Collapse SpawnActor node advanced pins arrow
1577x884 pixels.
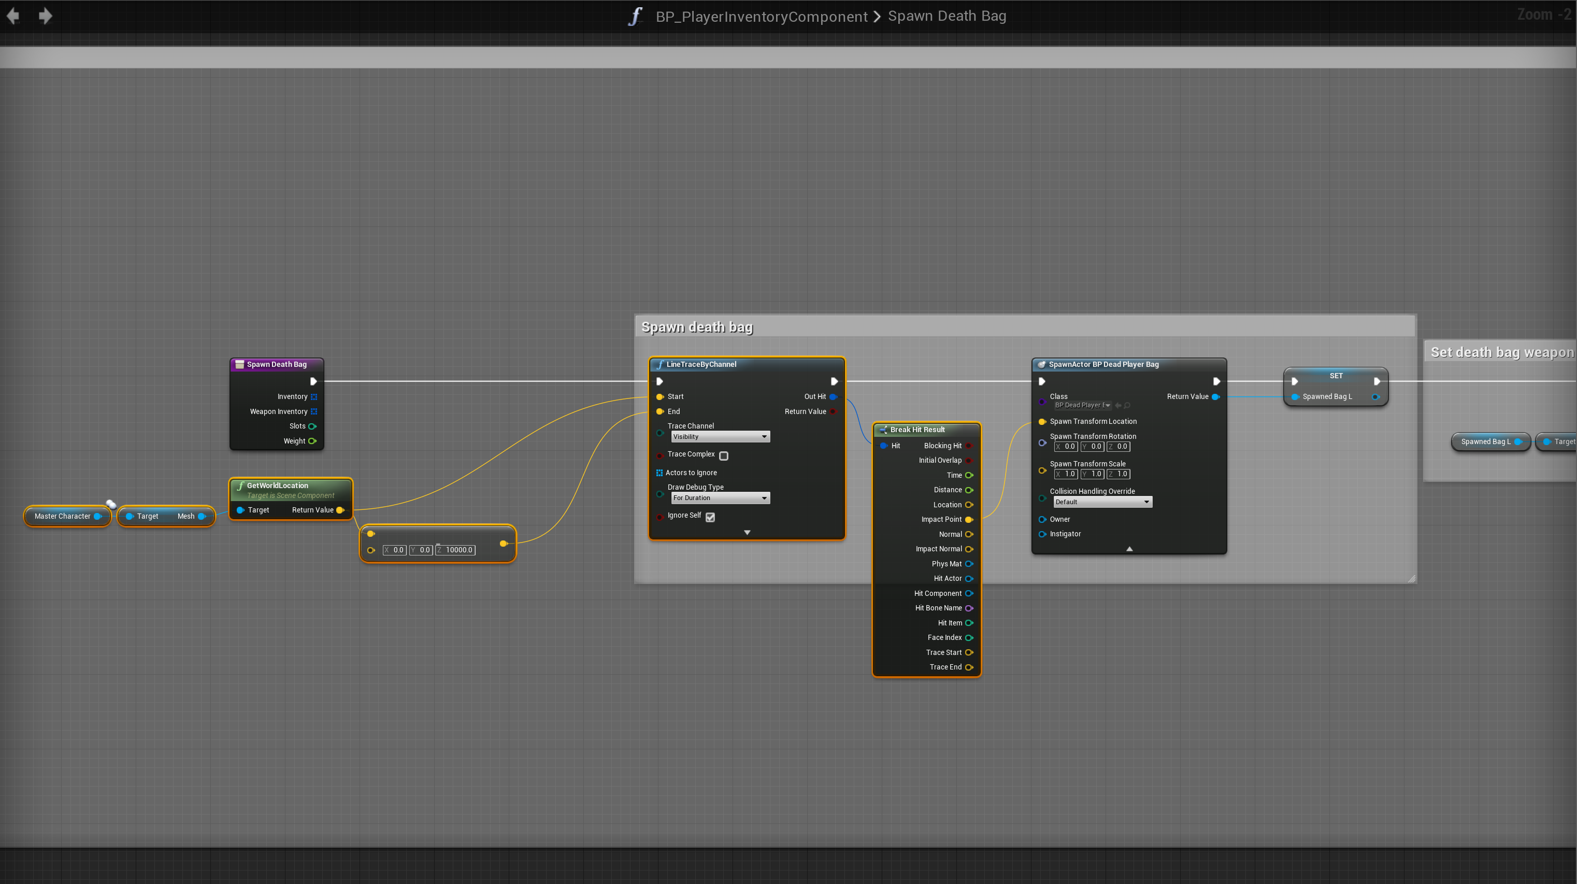coord(1129,549)
